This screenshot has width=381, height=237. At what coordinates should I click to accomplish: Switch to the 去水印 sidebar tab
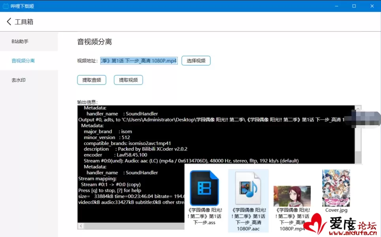click(x=29, y=80)
